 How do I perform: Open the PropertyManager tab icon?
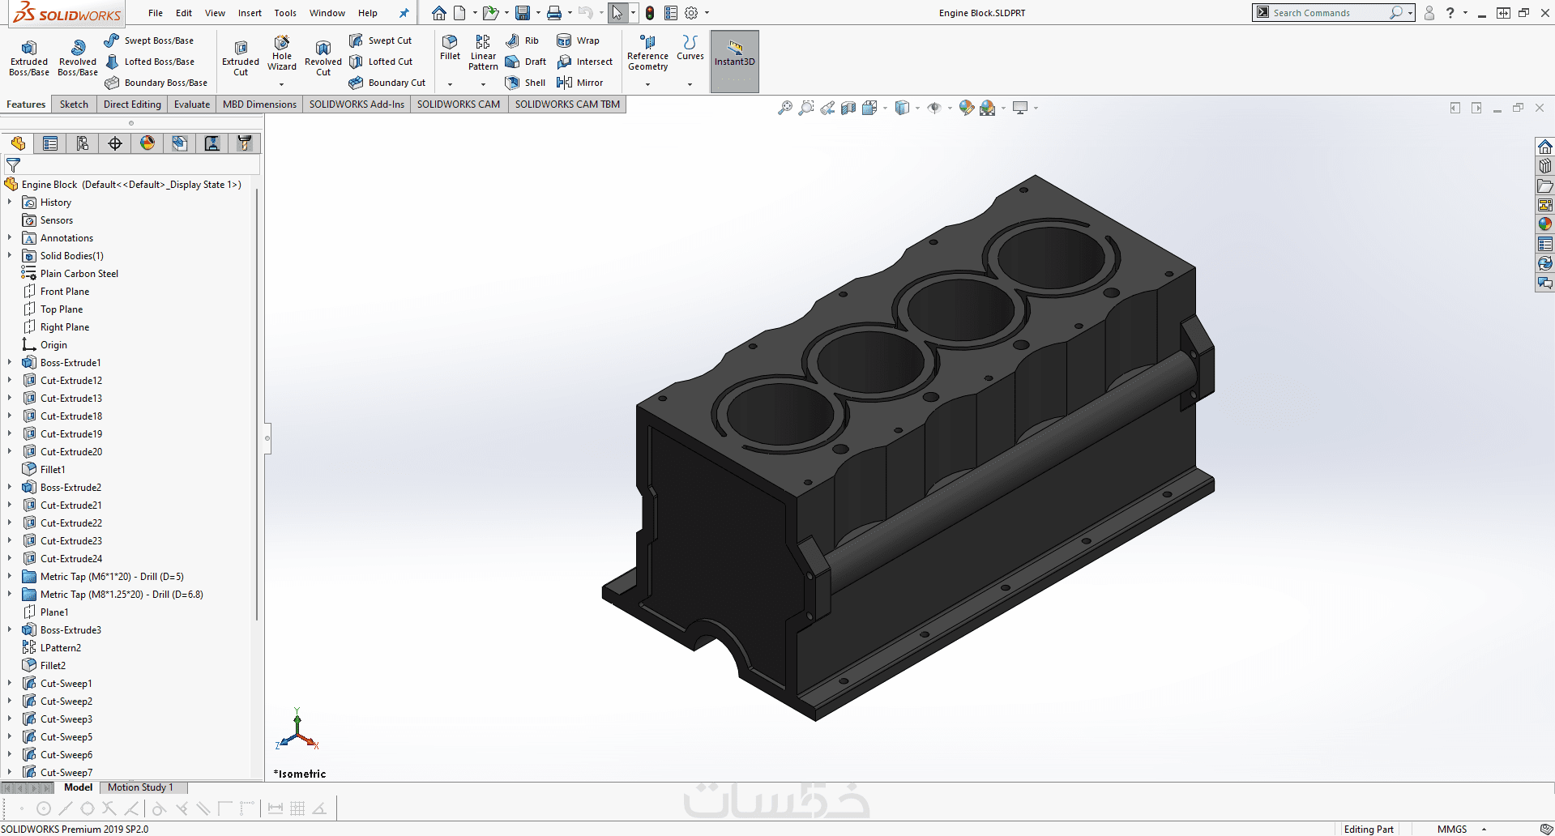click(x=50, y=143)
